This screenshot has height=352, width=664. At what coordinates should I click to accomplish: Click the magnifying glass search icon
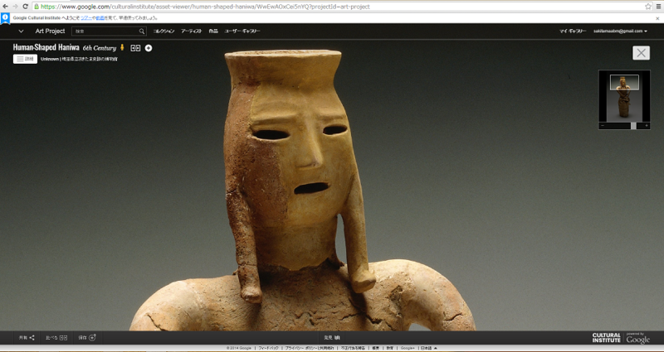tap(142, 31)
